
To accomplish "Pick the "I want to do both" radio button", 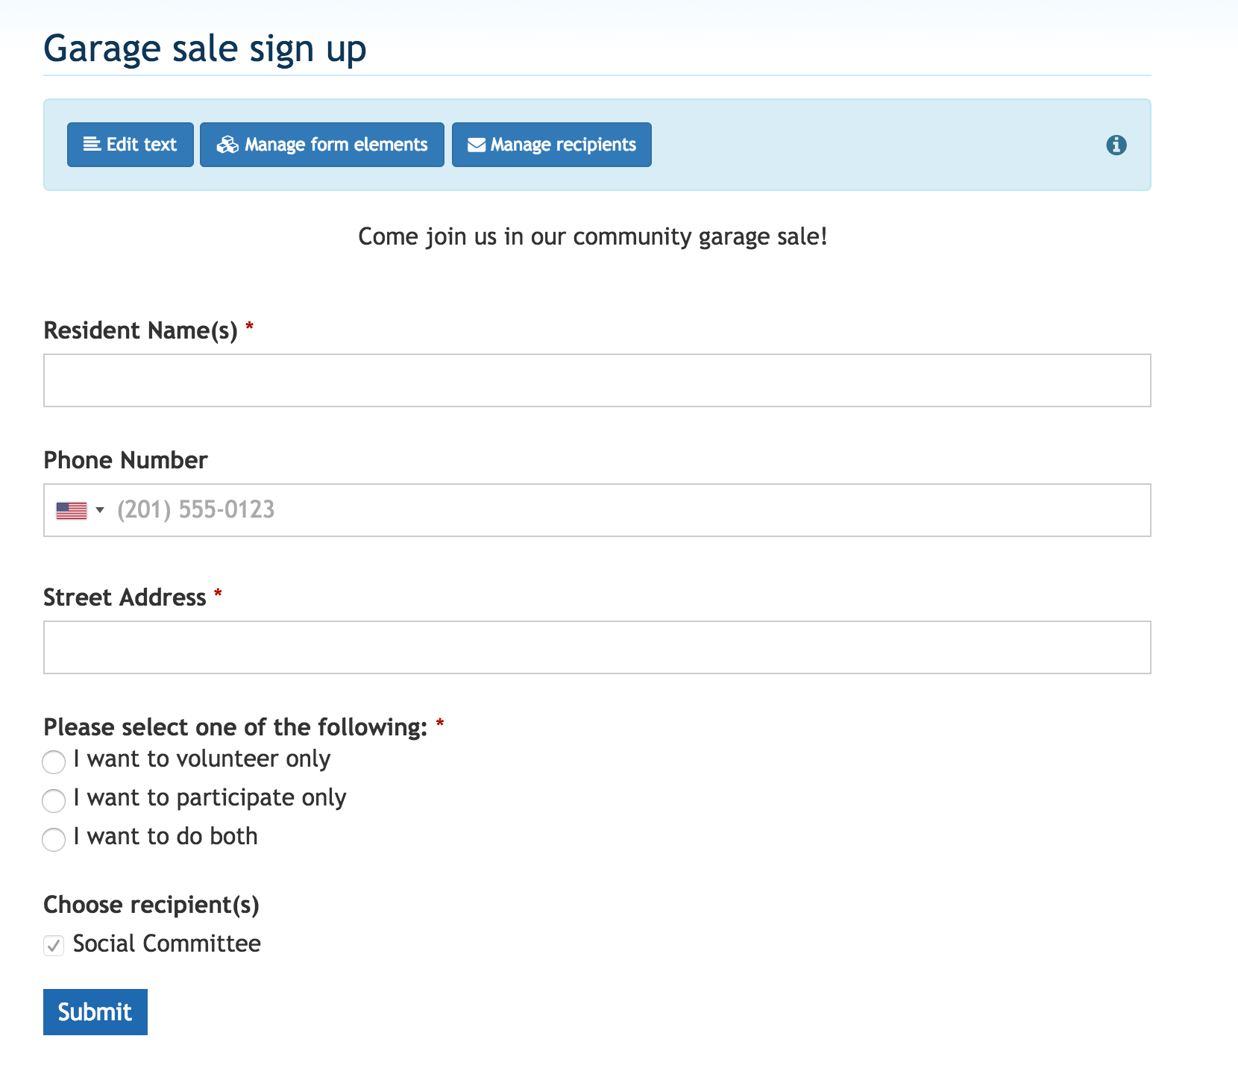I will point(54,840).
